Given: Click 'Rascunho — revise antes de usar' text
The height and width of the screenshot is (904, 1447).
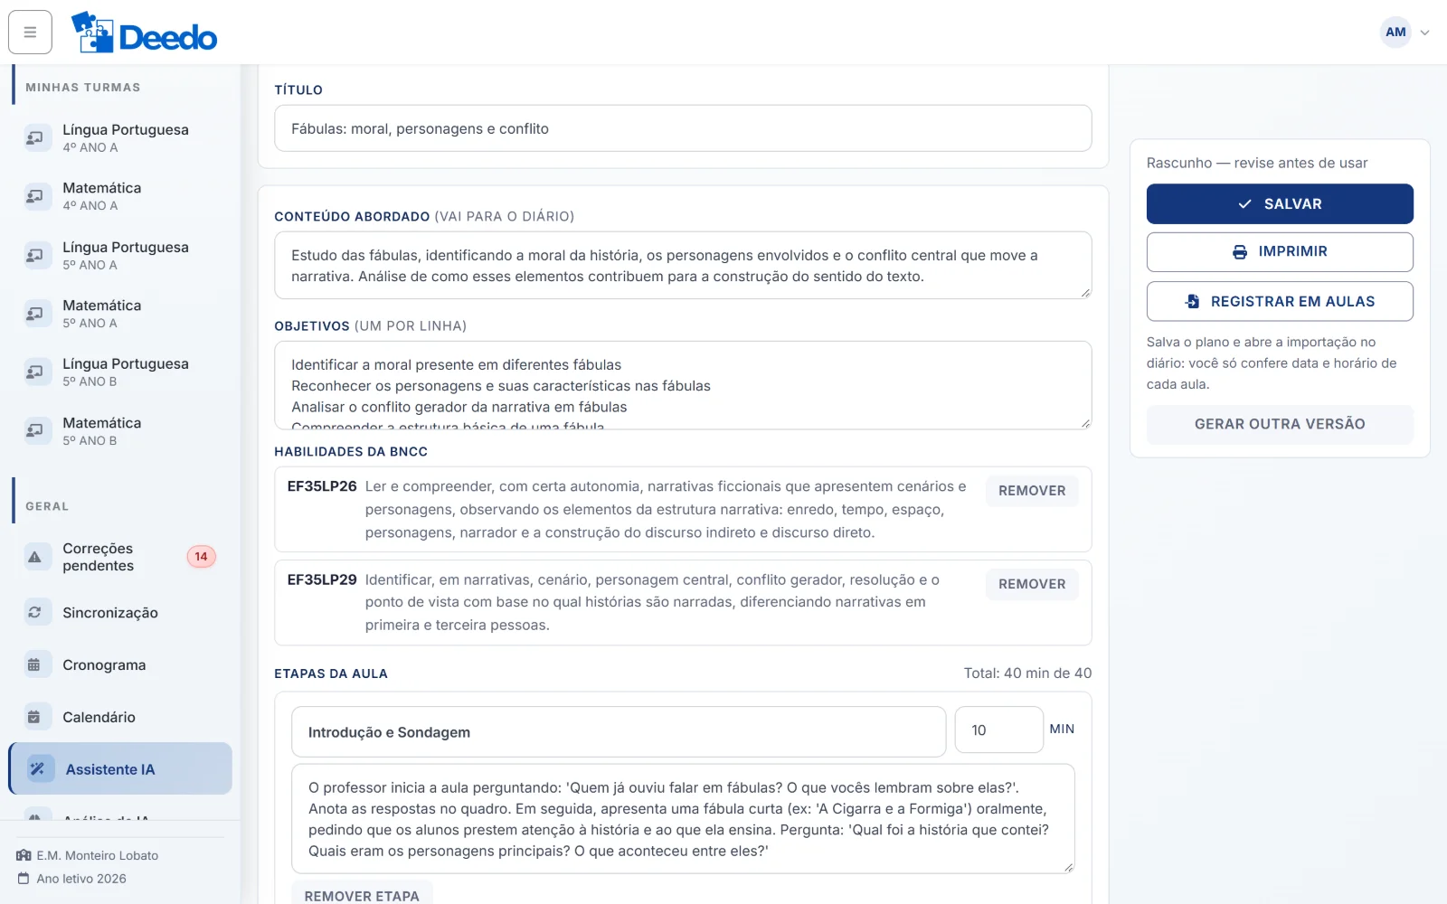Looking at the screenshot, I should click(1257, 163).
